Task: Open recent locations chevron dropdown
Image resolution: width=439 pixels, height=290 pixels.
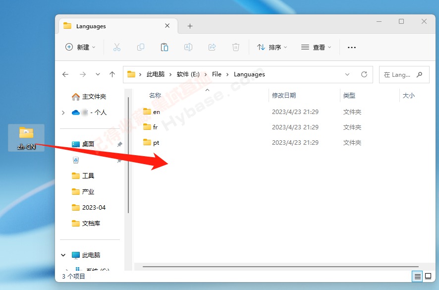Action: [98, 74]
